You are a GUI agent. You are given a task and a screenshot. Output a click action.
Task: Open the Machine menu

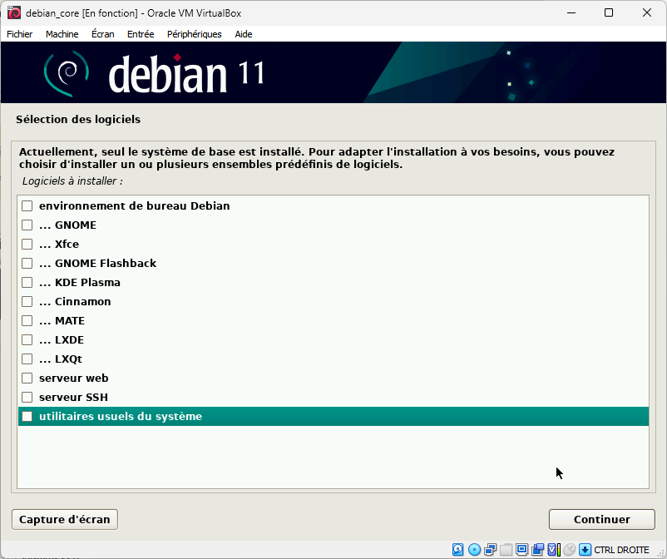point(62,34)
